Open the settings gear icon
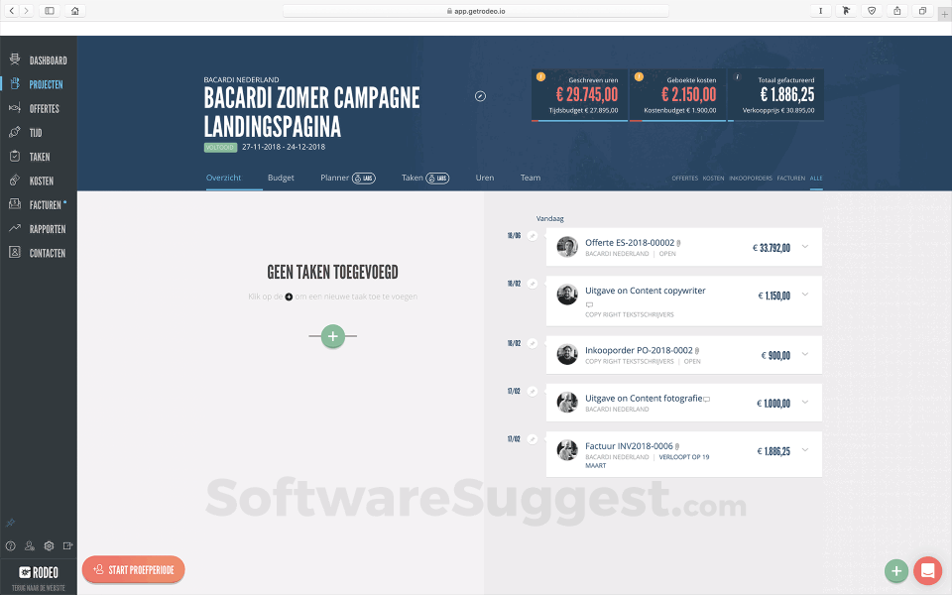 click(x=50, y=545)
